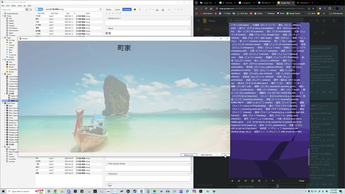This screenshot has height=194, width=345.
Task: Toggle underline formatting in editor
Action: [146, 9]
